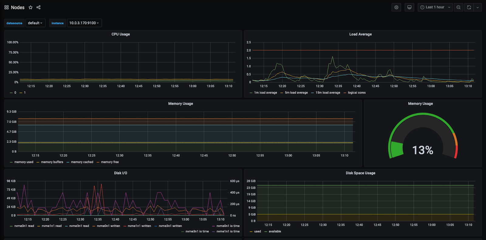The width and height of the screenshot is (486, 240).
Task: Open the CPU Usage panel title menu
Action: point(121,34)
